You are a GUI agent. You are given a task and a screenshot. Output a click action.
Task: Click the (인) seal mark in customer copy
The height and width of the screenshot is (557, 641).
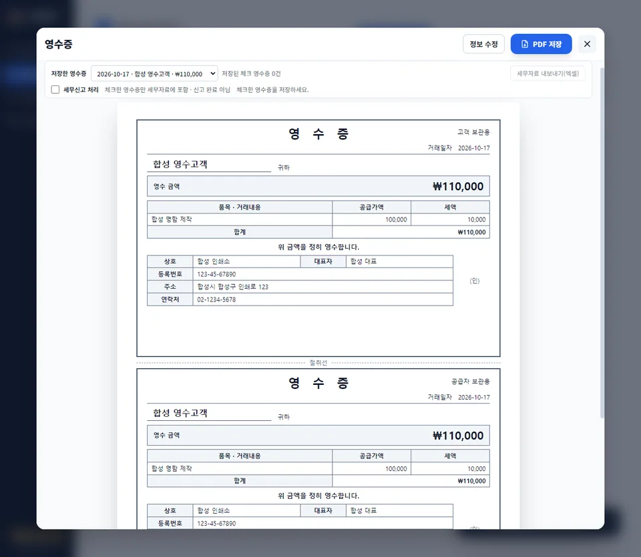click(475, 281)
